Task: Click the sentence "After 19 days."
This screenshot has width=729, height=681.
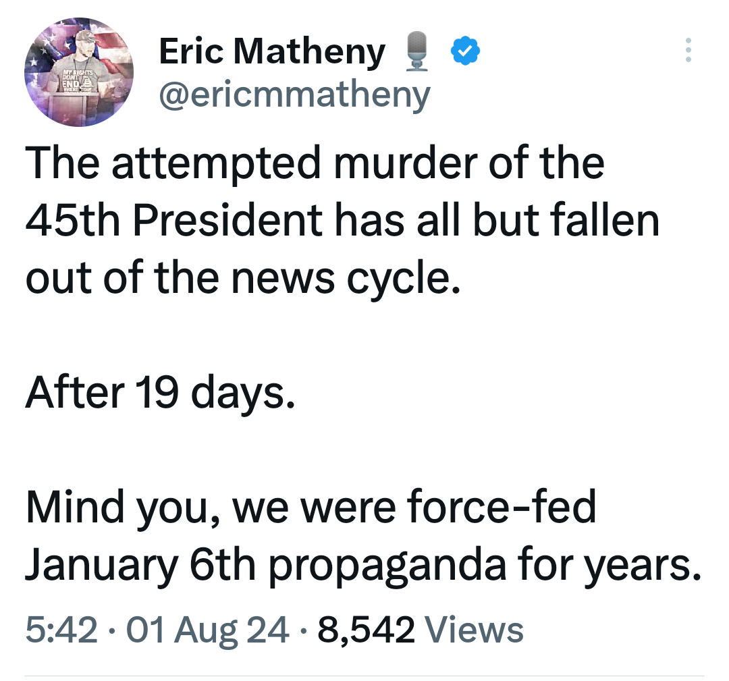Action: pos(160,393)
